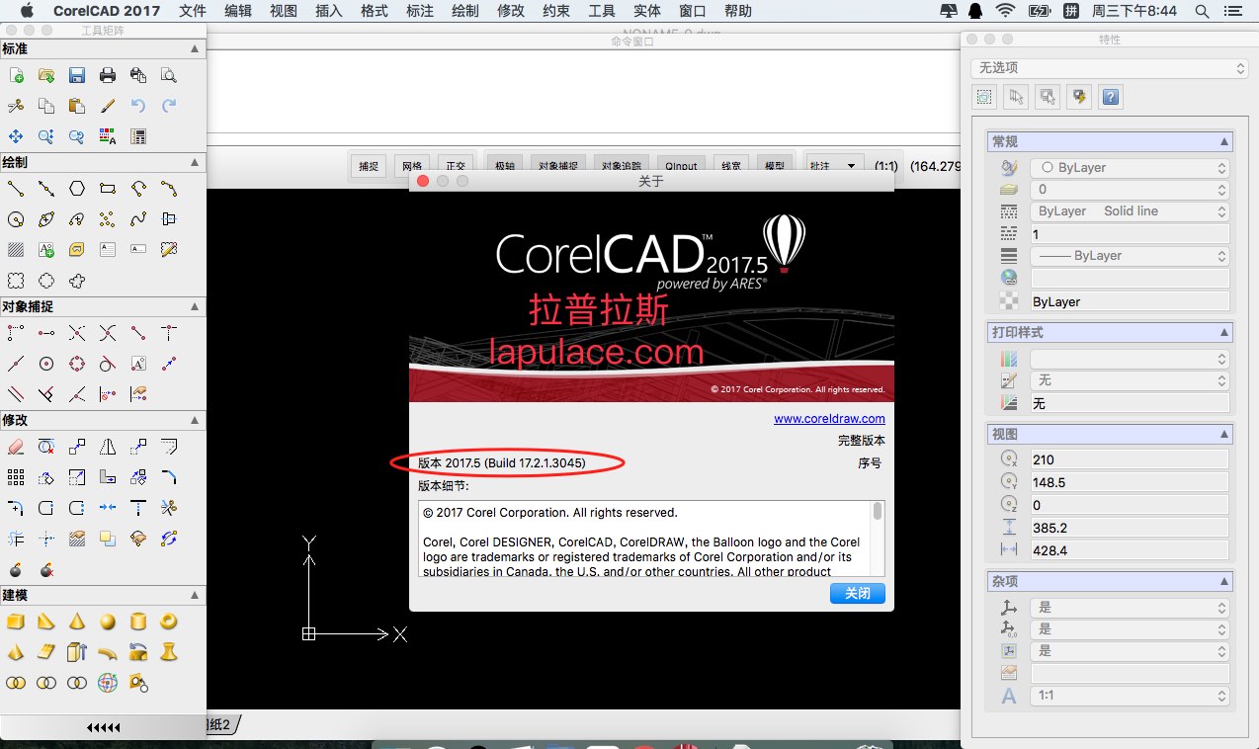Create a 3D sphere solid
The image size is (1259, 749).
pyautogui.click(x=108, y=623)
